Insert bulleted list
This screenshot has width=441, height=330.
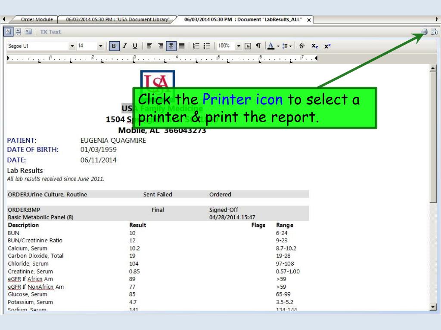(207, 46)
